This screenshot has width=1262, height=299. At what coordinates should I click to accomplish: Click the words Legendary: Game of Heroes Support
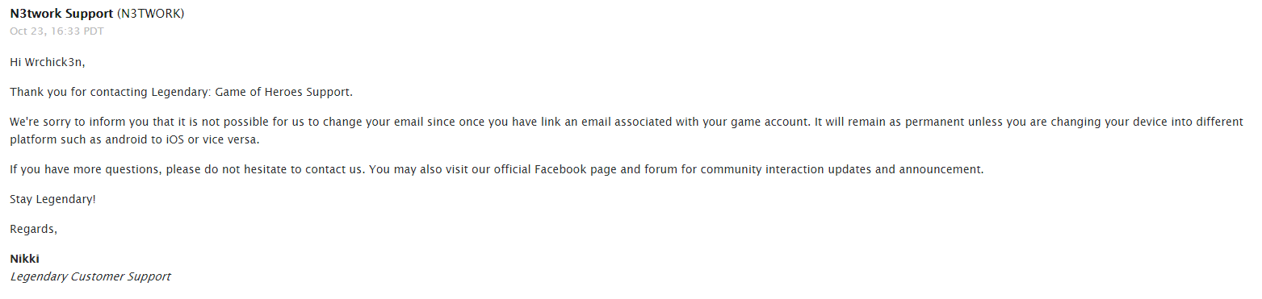[x=252, y=92]
